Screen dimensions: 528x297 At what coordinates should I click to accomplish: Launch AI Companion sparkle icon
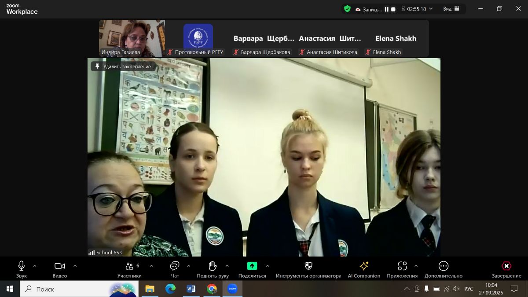click(364, 266)
